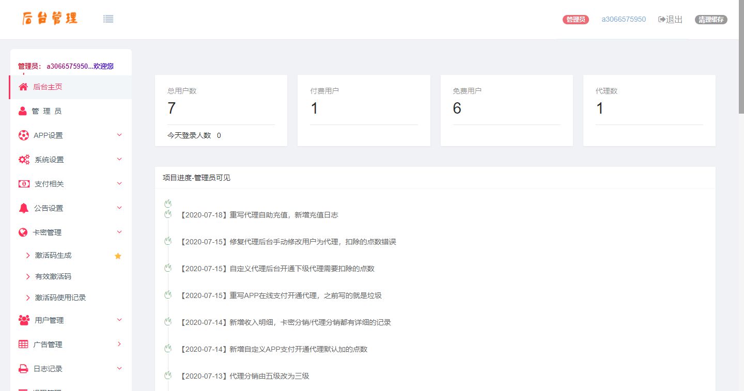This screenshot has width=744, height=391.
Task: Click the flame icon beside the 2020-07-18 entry
Action: point(168,215)
